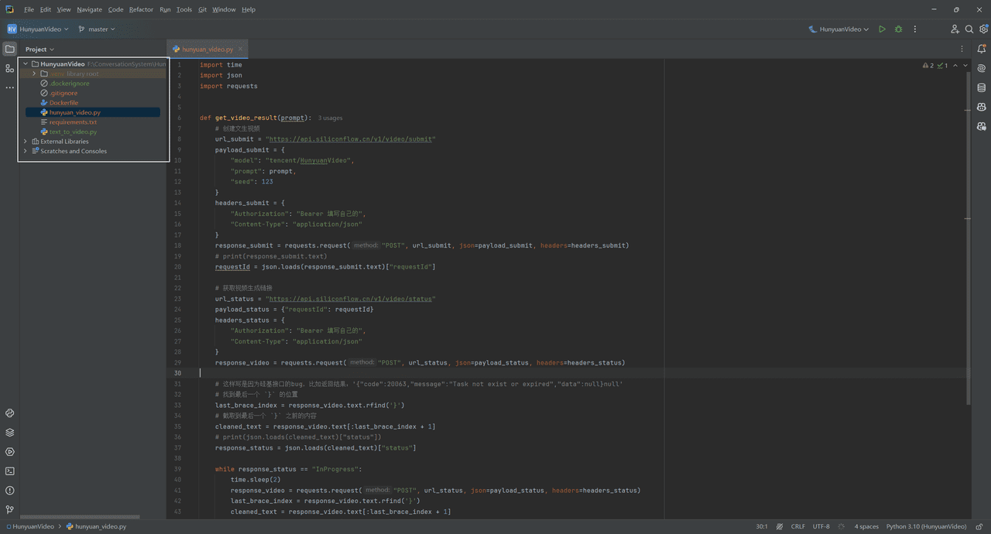This screenshot has height=534, width=991.
Task: Click the typo check count indicator
Action: (942, 66)
